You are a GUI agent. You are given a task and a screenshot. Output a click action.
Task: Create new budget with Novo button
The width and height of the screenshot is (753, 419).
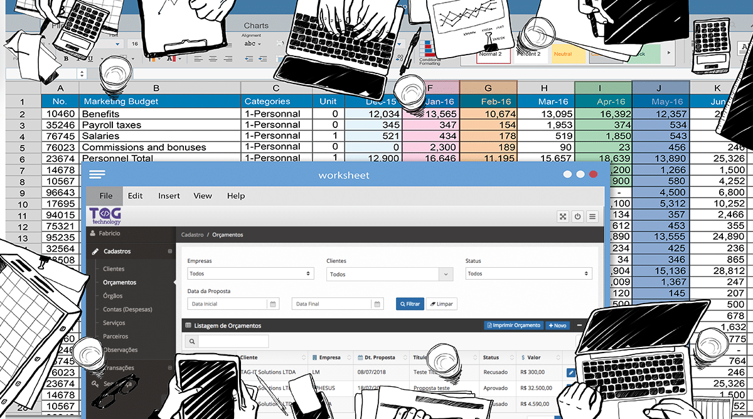coord(557,326)
